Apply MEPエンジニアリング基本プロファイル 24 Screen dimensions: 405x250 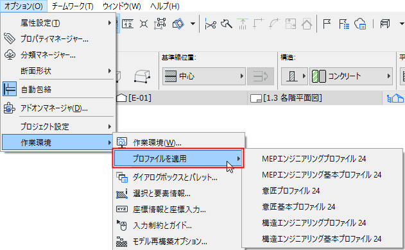pos(322,174)
